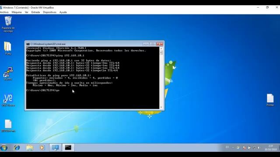Switch to the cmd.exe taskbar button

click(68, 147)
